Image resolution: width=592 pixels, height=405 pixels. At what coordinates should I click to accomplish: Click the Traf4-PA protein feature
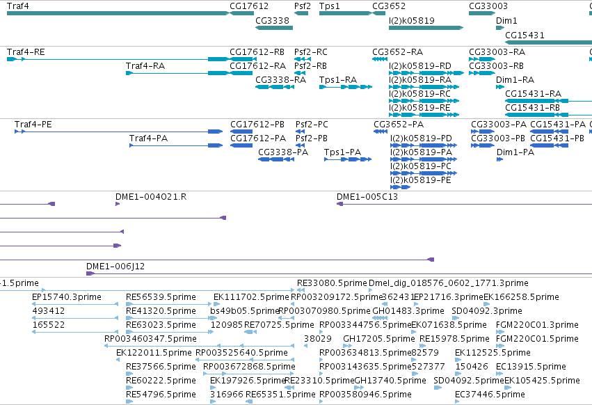coord(176,145)
